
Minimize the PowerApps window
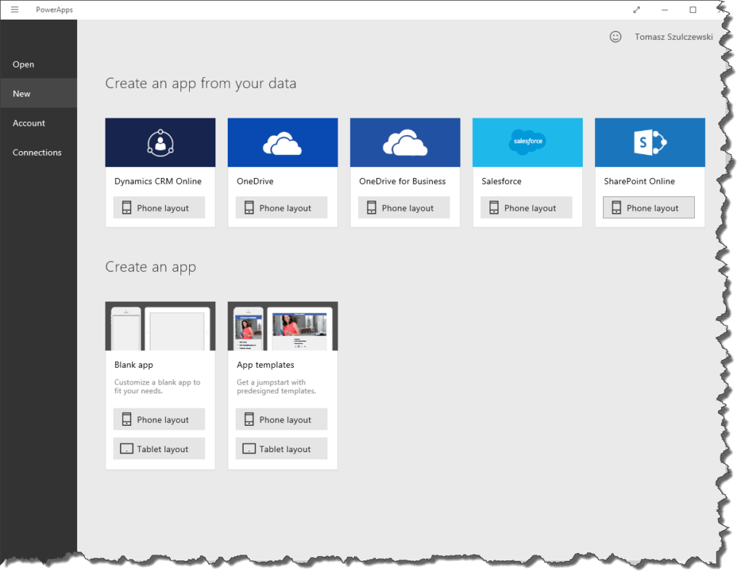tap(665, 10)
